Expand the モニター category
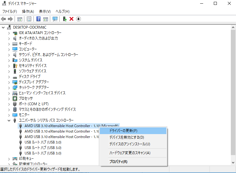Viewport: 236px width, 173px height. (9, 115)
